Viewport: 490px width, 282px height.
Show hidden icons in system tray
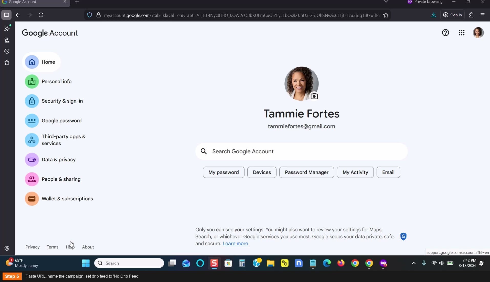pos(413,263)
